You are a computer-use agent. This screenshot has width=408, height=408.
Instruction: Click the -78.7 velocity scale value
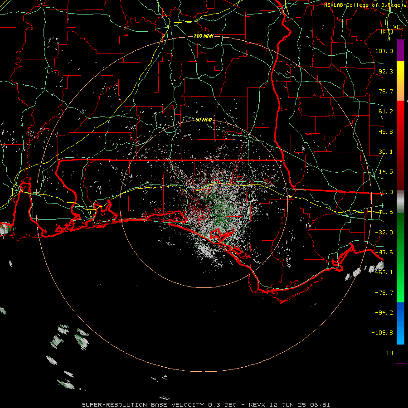tap(384, 293)
